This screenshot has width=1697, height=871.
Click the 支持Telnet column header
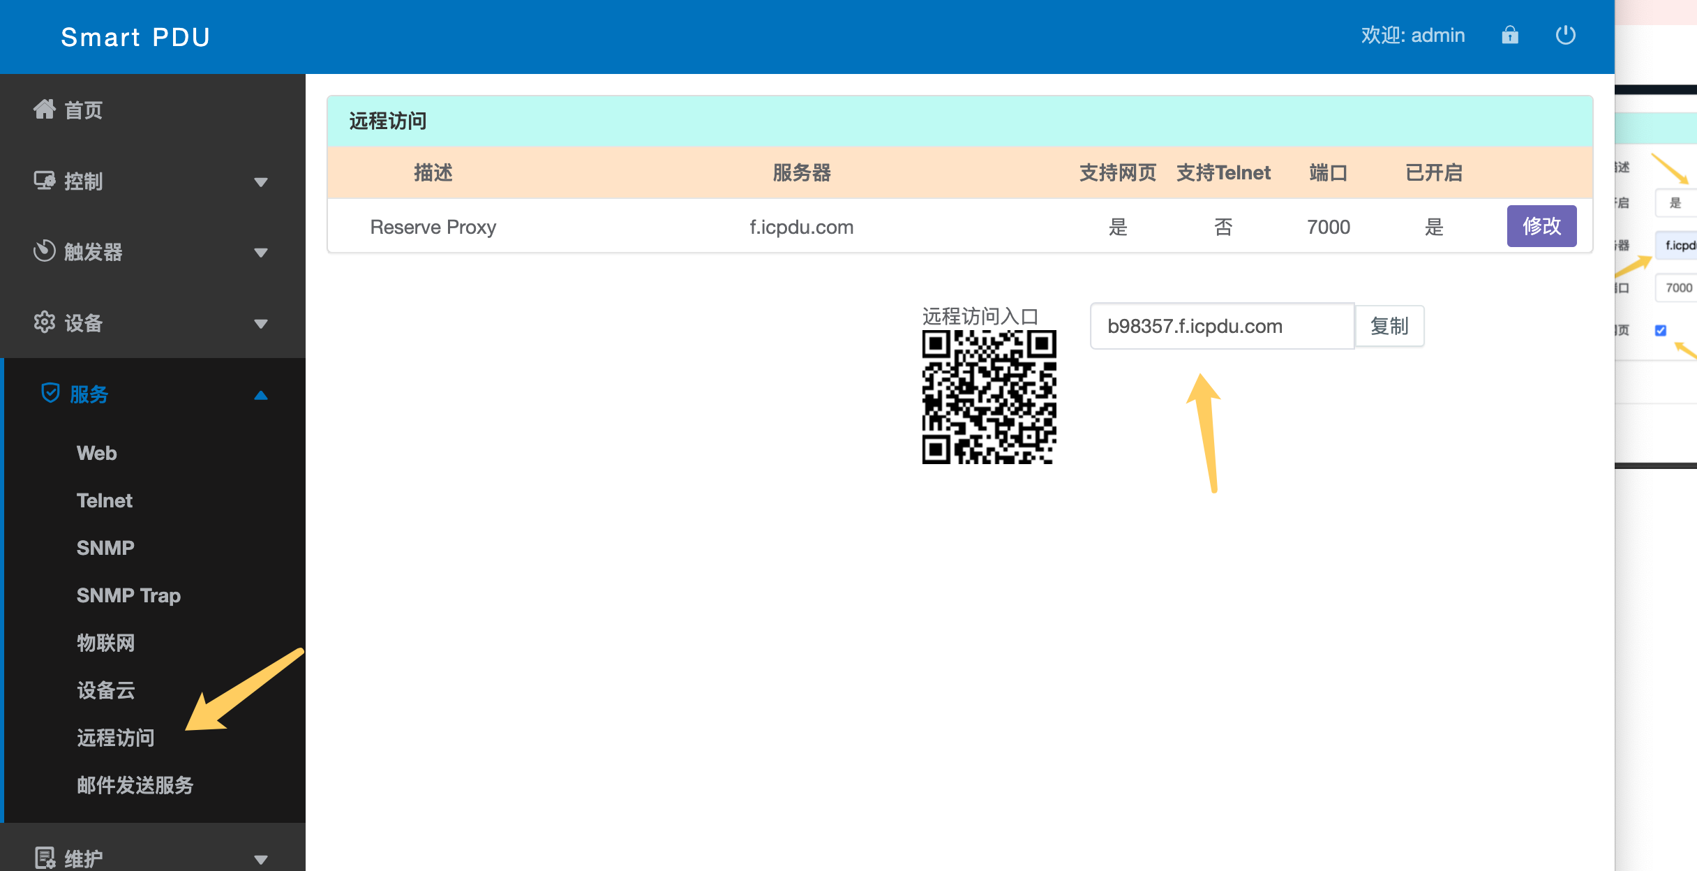coord(1224,172)
